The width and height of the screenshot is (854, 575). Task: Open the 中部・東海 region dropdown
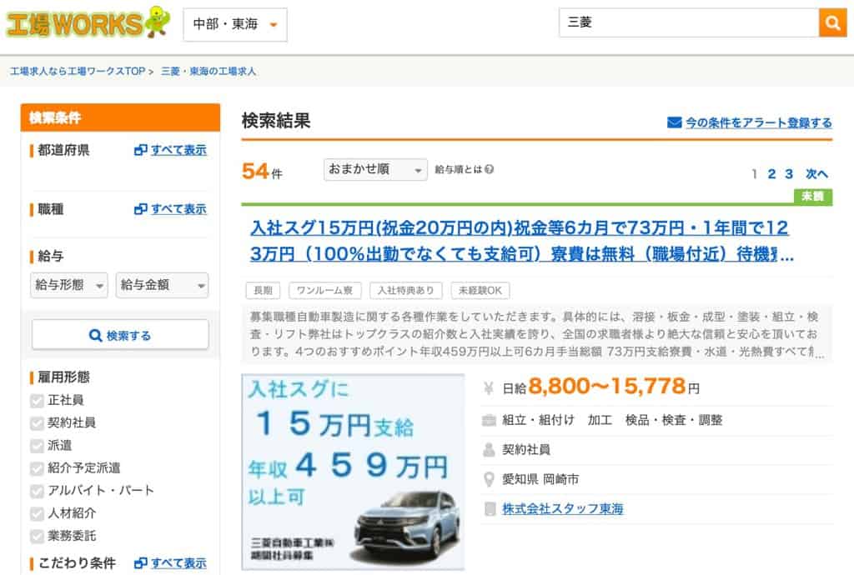pyautogui.click(x=235, y=24)
